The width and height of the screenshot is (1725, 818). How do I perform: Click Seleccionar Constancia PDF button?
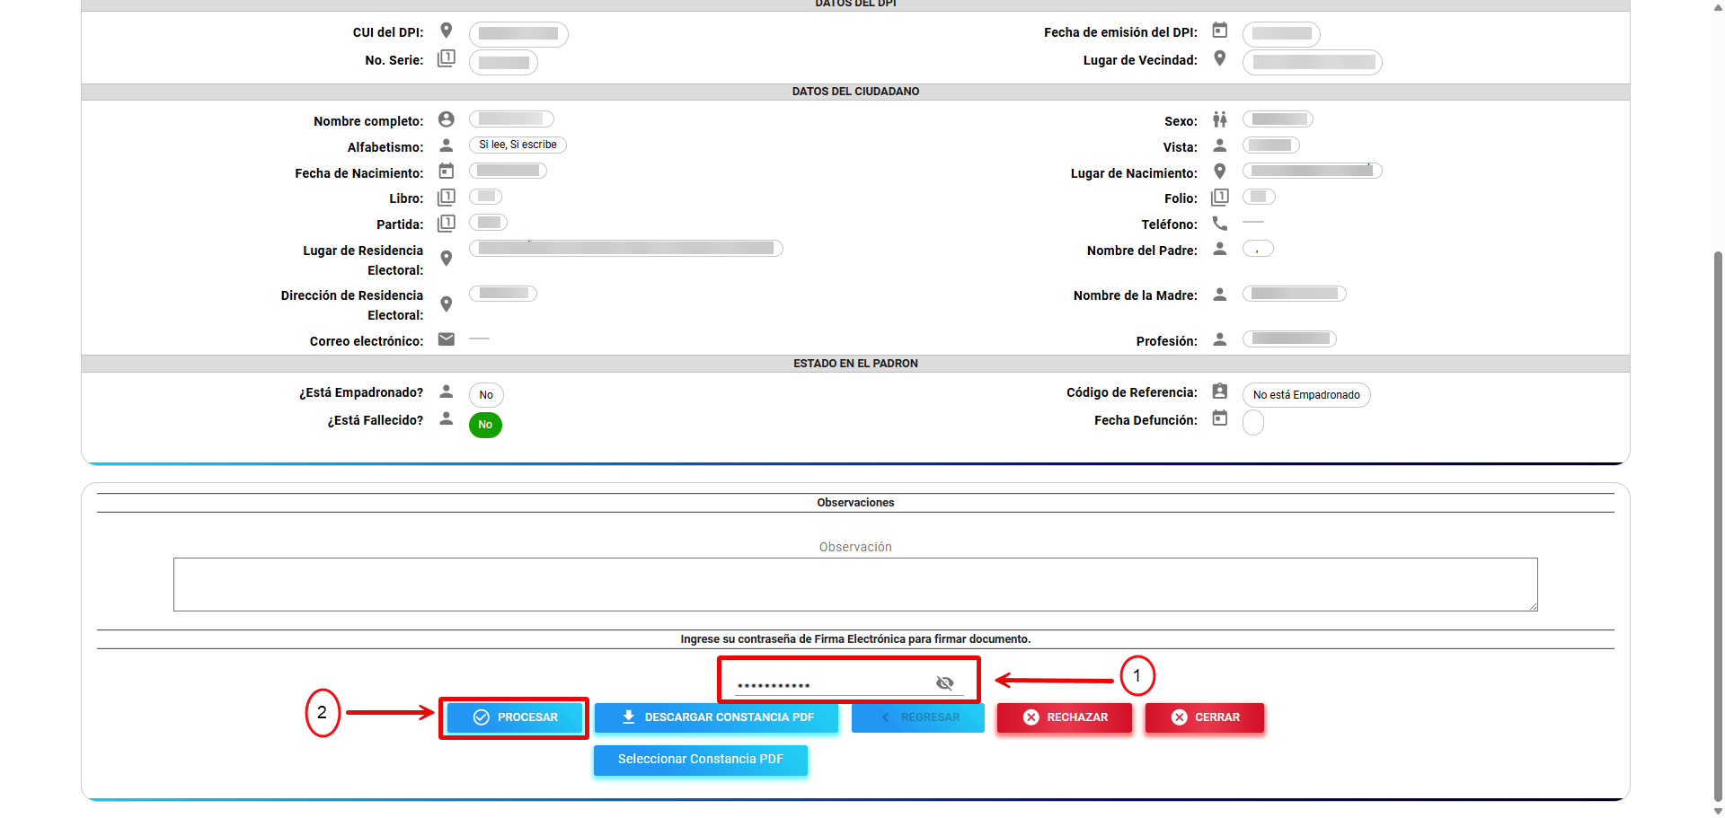point(700,760)
